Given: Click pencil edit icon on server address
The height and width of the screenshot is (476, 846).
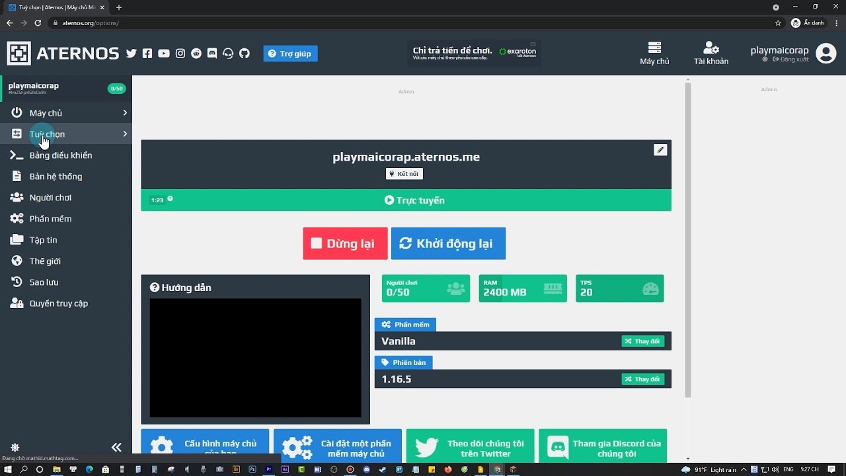Looking at the screenshot, I should tap(660, 150).
